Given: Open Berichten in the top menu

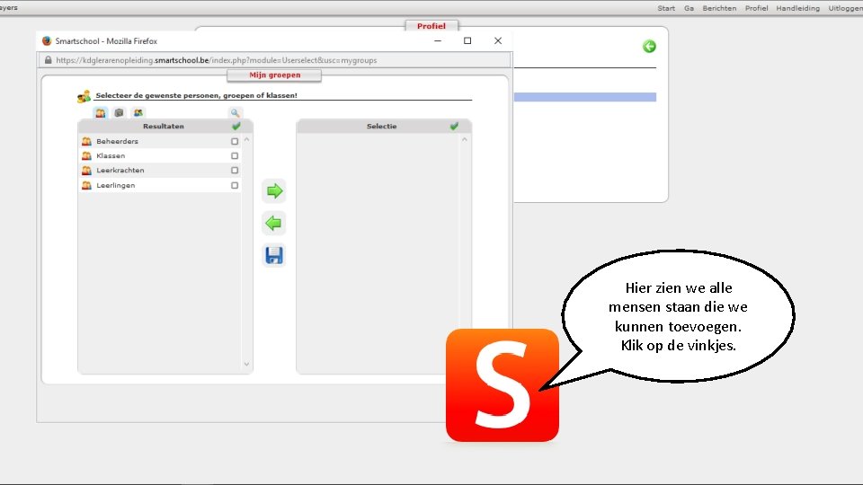Looking at the screenshot, I should pyautogui.click(x=719, y=8).
